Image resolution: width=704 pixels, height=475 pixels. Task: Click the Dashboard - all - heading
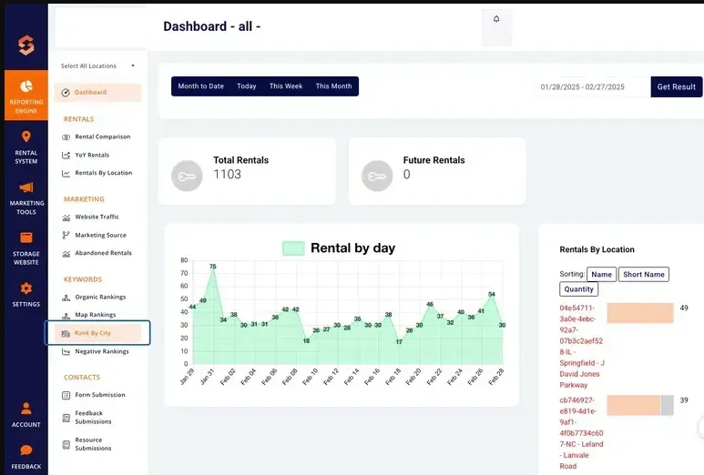click(212, 26)
